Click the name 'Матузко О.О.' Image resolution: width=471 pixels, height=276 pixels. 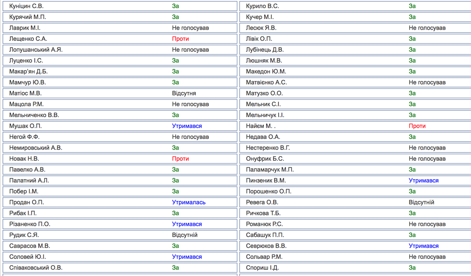pos(264,93)
